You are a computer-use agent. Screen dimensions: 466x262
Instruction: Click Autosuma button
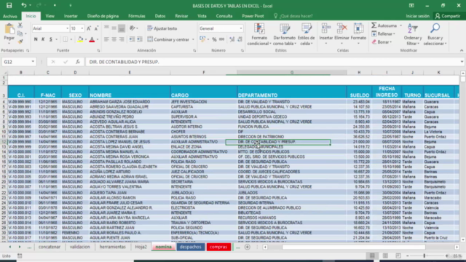384,25
